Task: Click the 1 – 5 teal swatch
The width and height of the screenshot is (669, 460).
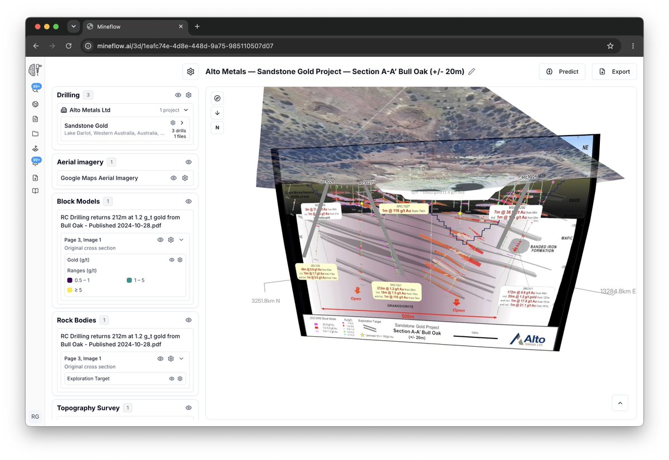Action: click(x=130, y=280)
